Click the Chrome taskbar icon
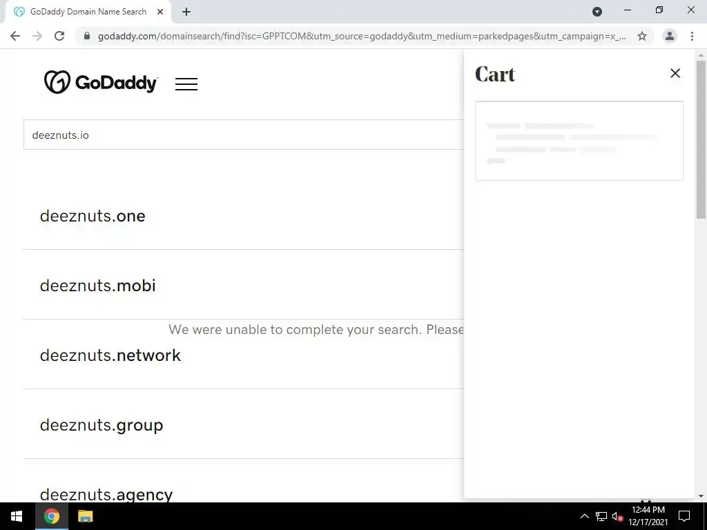 click(52, 516)
